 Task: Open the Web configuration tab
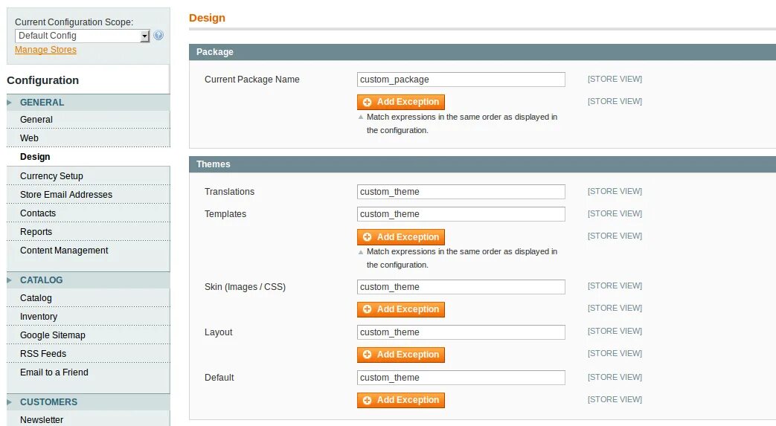pos(29,138)
